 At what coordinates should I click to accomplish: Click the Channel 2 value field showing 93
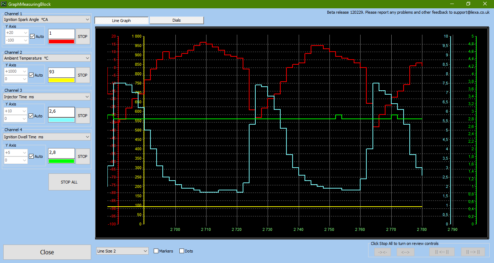click(x=61, y=72)
